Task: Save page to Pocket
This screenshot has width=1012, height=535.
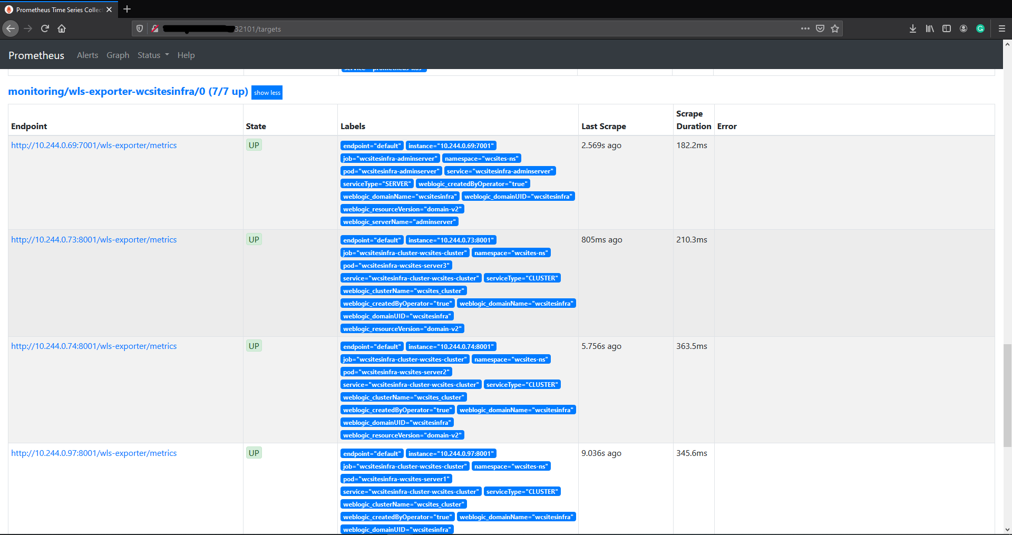Action: [x=820, y=28]
